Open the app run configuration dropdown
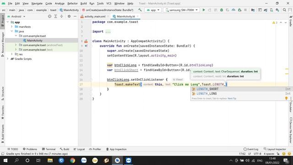This screenshot has height=165, width=293. pos(153,10)
